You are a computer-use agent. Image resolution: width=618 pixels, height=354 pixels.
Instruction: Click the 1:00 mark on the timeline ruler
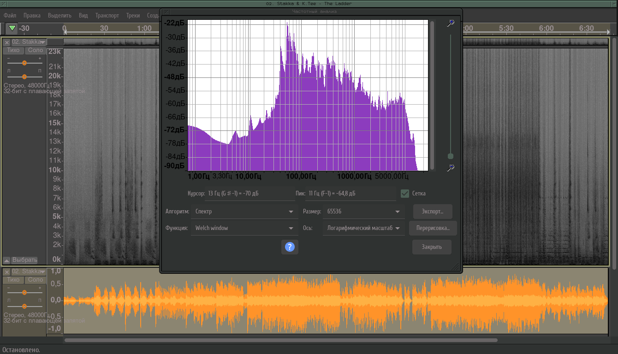[144, 29]
